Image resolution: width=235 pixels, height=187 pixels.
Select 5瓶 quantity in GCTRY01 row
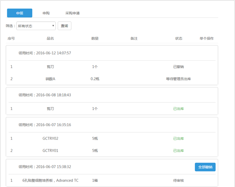tap(95, 150)
